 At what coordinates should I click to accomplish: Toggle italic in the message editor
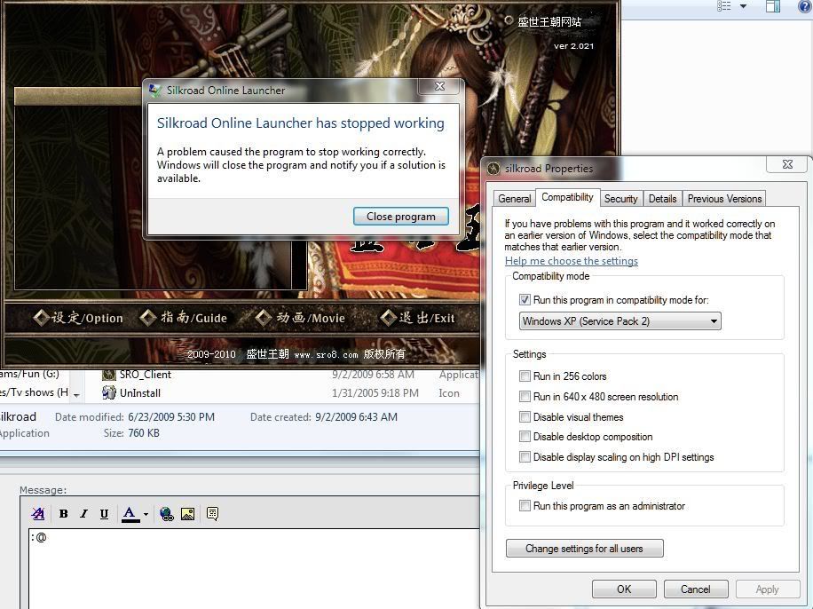pos(83,513)
